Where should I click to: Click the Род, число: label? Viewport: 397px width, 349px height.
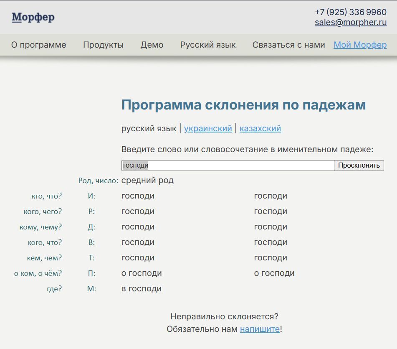coord(98,181)
